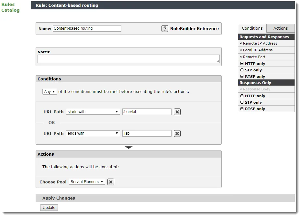The image size is (301, 217).
Task: Add the Remote Port condition
Action: click(266, 57)
